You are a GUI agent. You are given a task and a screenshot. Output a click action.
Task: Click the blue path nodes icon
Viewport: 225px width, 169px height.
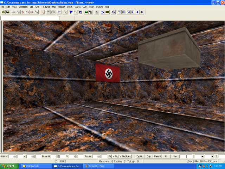pyautogui.click(x=103, y=12)
